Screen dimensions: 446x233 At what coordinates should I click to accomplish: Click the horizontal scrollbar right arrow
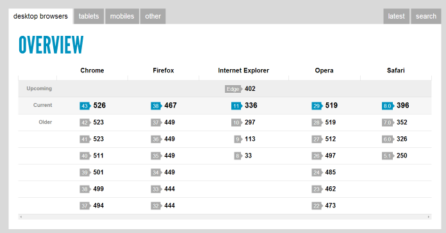429,217
